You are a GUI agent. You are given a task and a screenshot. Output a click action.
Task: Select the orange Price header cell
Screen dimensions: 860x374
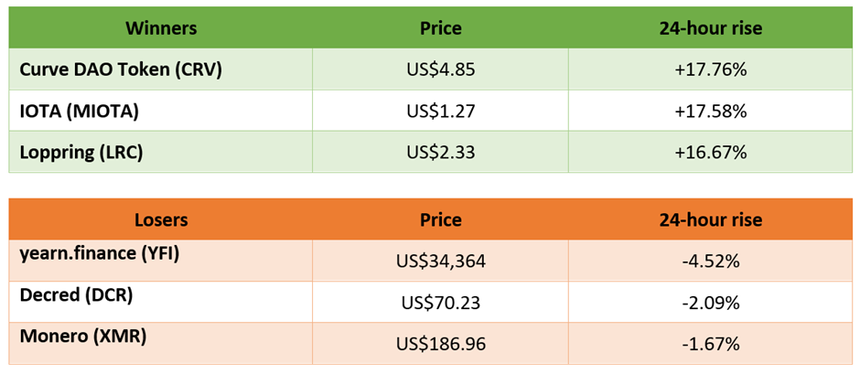440,219
